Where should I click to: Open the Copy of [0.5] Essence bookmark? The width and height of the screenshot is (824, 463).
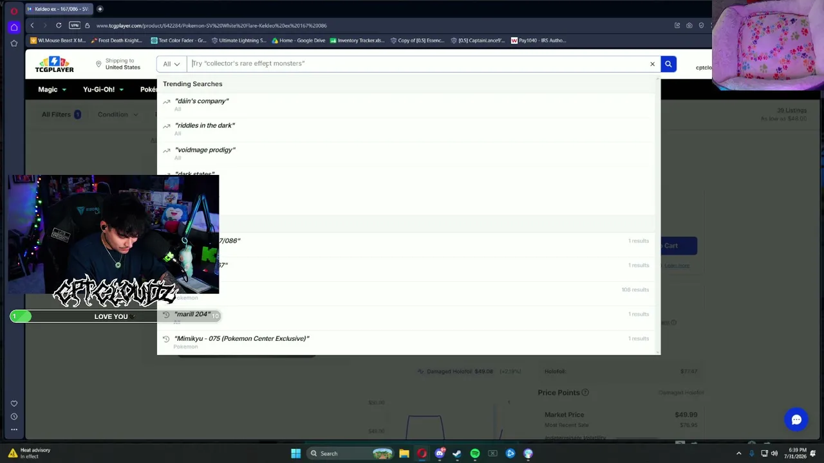coord(417,41)
